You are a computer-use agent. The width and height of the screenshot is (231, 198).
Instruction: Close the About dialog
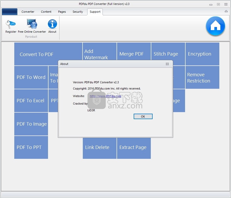point(167,64)
